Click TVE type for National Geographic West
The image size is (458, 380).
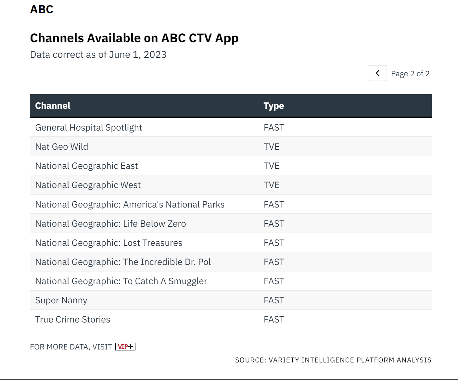click(272, 185)
